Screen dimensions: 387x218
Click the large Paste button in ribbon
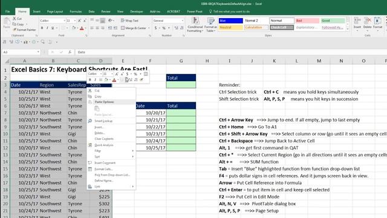(x=7, y=24)
